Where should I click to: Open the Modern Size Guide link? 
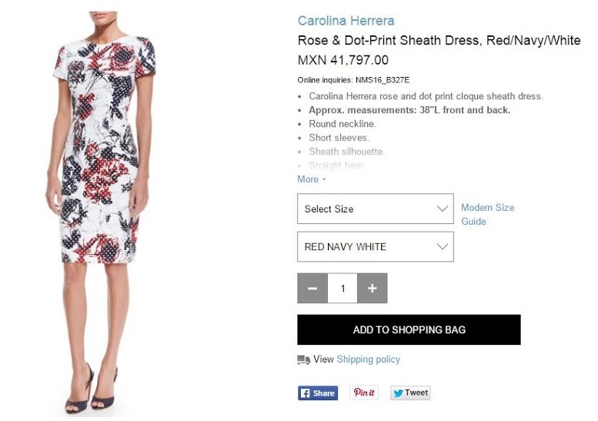click(488, 214)
